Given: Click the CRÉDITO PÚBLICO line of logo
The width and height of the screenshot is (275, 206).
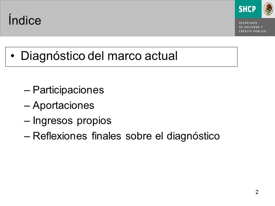Looking at the screenshot, I should click(x=252, y=31).
